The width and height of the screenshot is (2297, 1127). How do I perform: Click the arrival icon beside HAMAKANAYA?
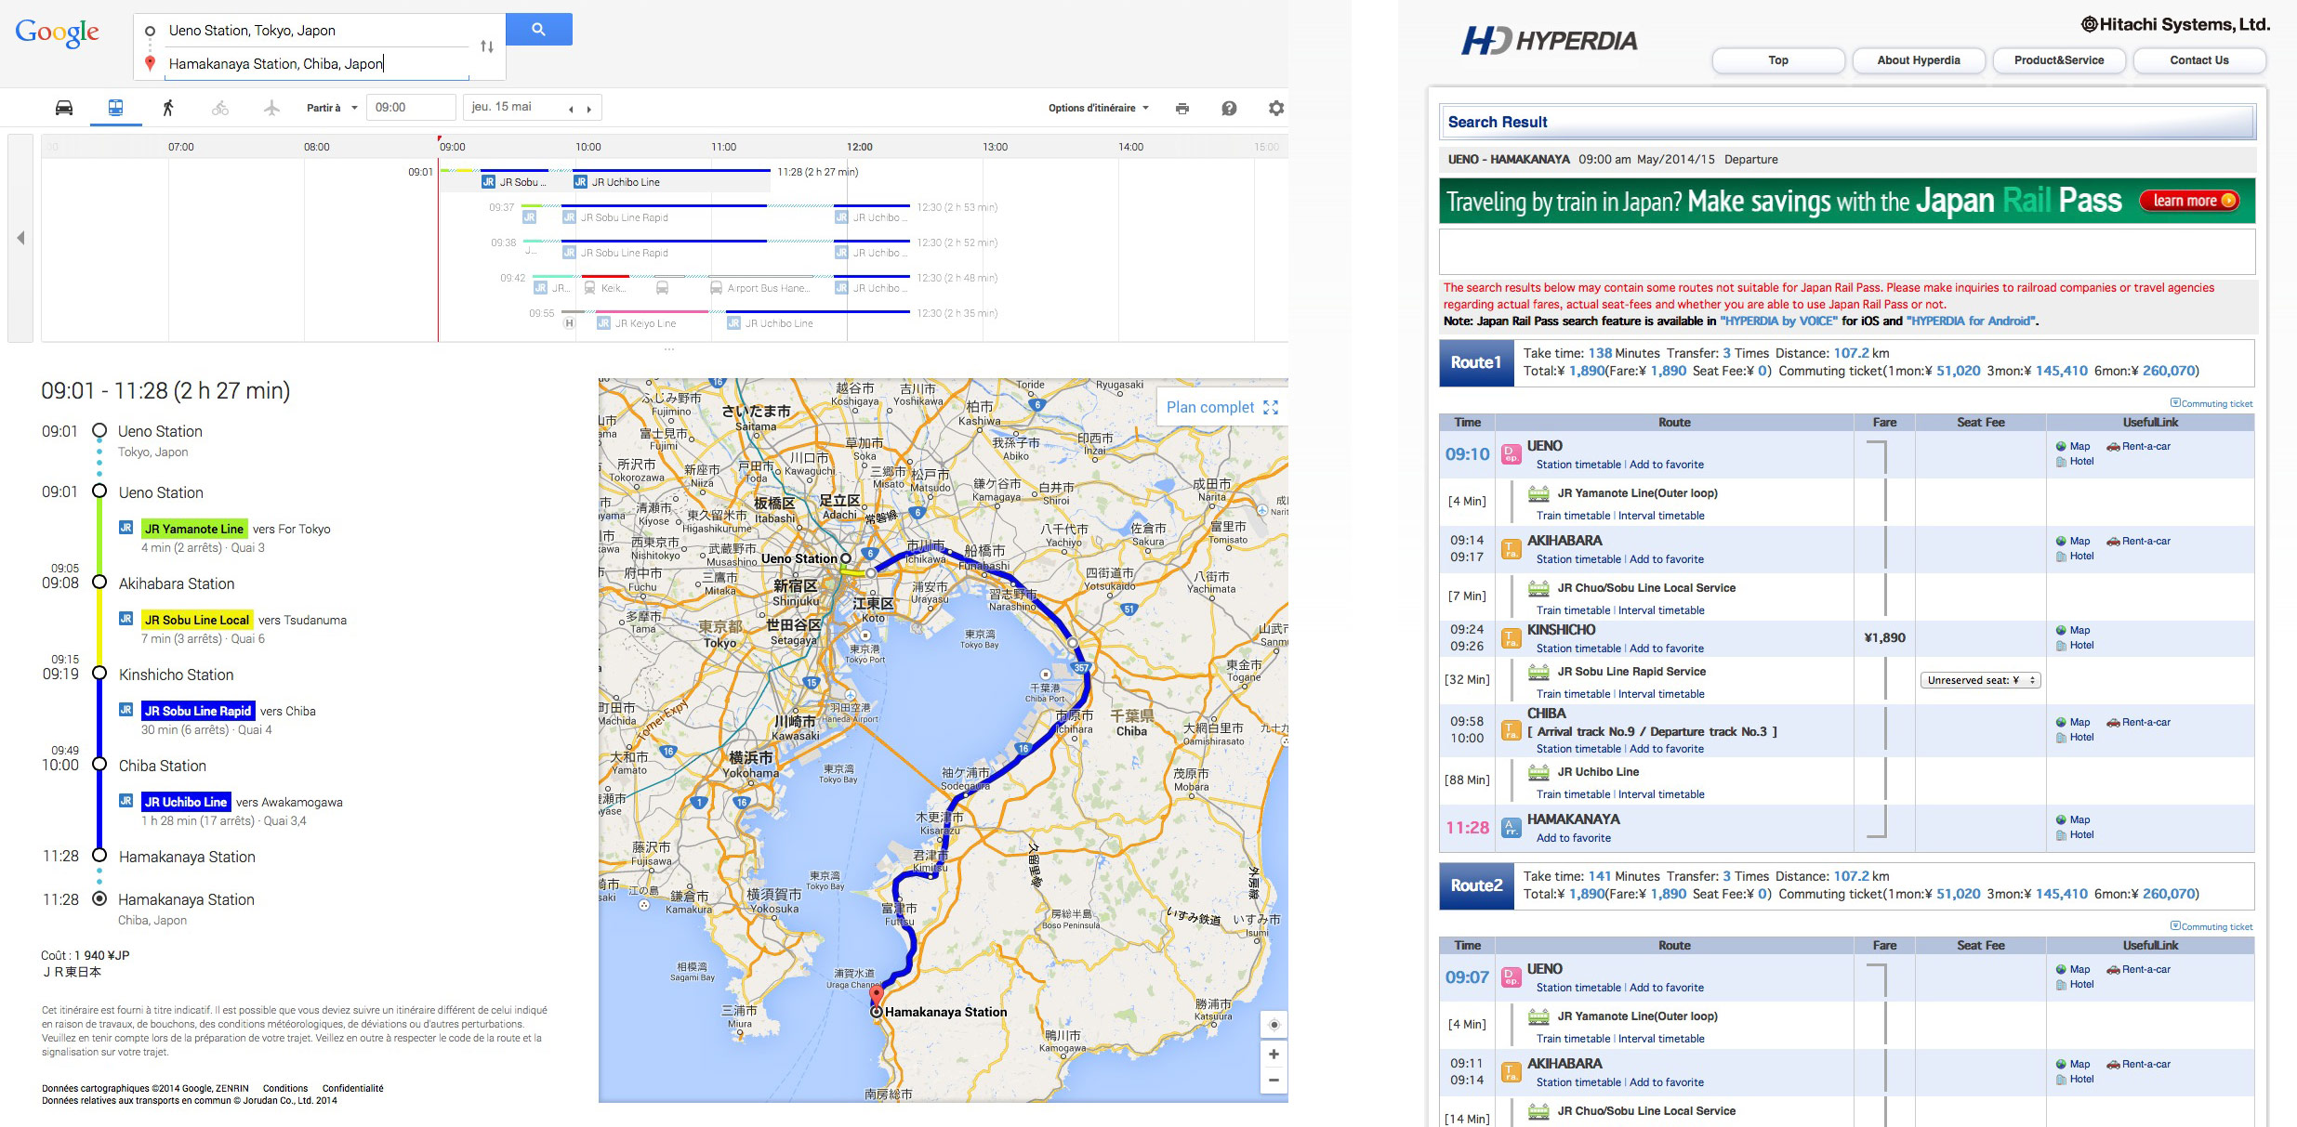click(1512, 828)
